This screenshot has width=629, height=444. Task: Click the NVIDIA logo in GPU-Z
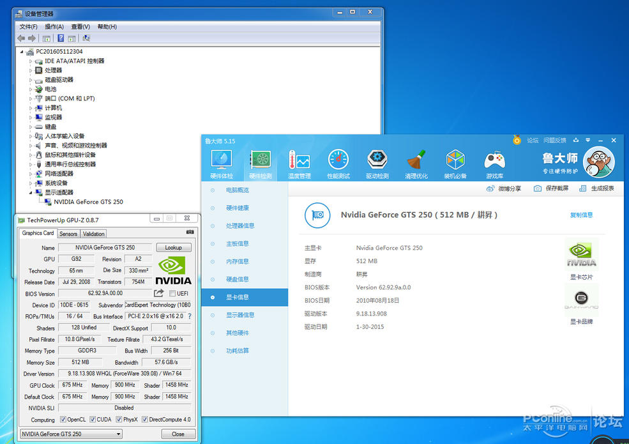click(173, 270)
